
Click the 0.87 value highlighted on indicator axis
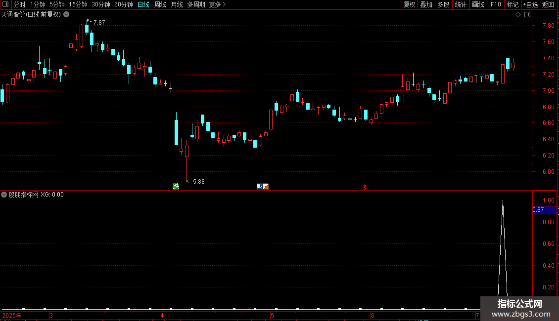pos(538,210)
